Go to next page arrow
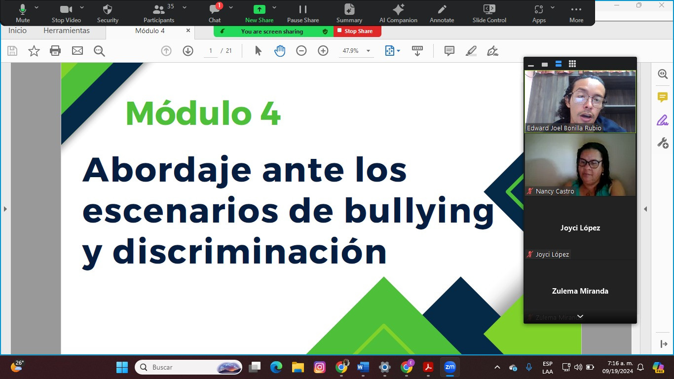 (188, 50)
